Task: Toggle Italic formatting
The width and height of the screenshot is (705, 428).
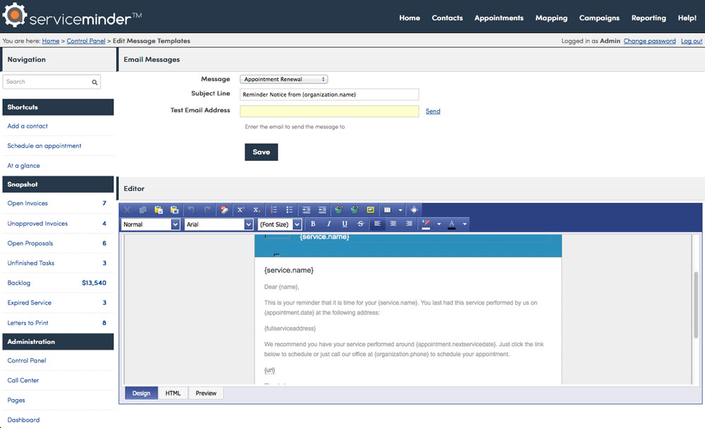Action: click(x=329, y=224)
